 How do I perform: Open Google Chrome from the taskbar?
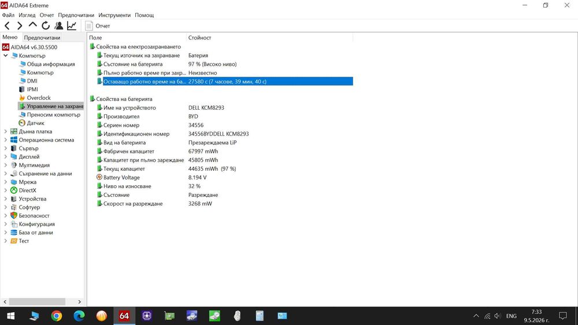coord(57,316)
